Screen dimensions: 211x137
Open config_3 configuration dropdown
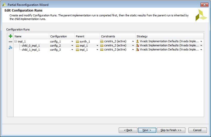point(72,50)
